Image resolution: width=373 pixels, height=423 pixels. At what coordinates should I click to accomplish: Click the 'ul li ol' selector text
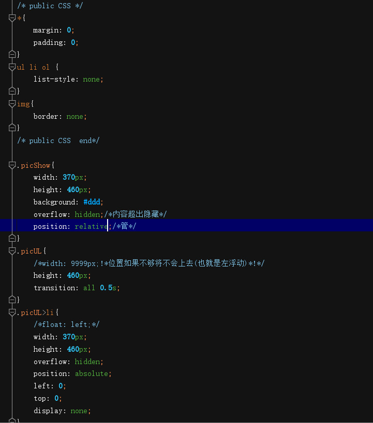click(x=33, y=67)
